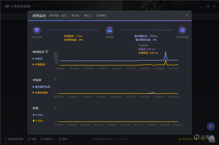
Task: Click the upload speed arrow icon
Action: tap(34, 115)
